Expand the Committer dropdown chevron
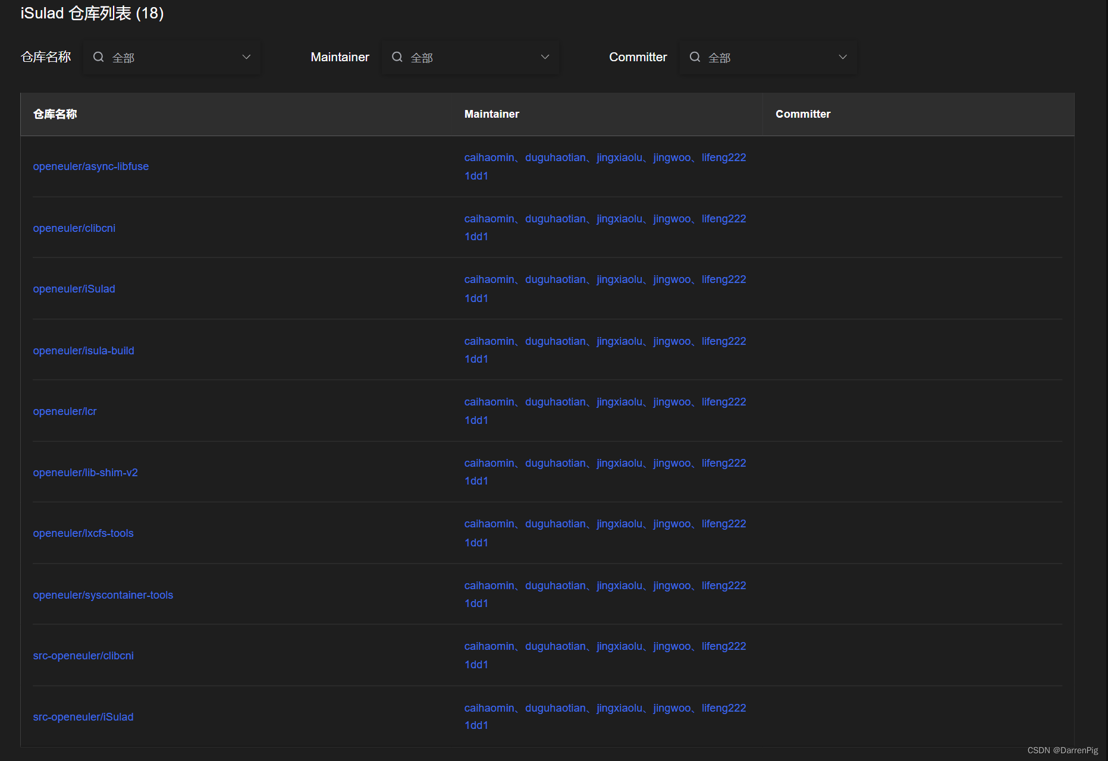Viewport: 1108px width, 761px height. [x=843, y=57]
